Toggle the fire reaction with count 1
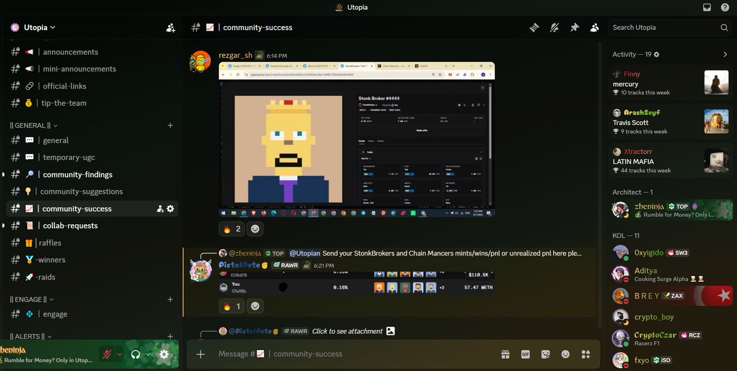The width and height of the screenshot is (737, 371). point(232,306)
